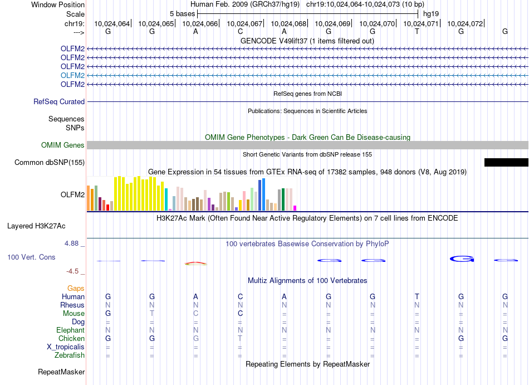Screen dimensions: 529x385
Task: Click 'Short Genetic Variants from dbSNP' title
Action: tap(307, 154)
